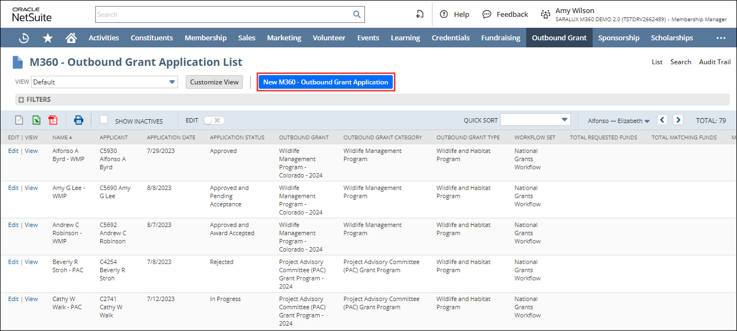Click the Print icon
737x331 pixels.
pyautogui.click(x=79, y=120)
